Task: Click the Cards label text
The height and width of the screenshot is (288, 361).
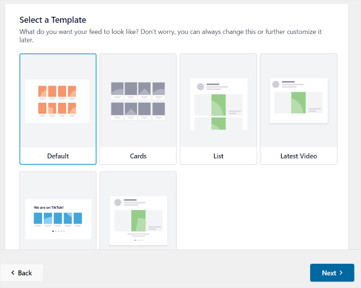Action: point(138,156)
